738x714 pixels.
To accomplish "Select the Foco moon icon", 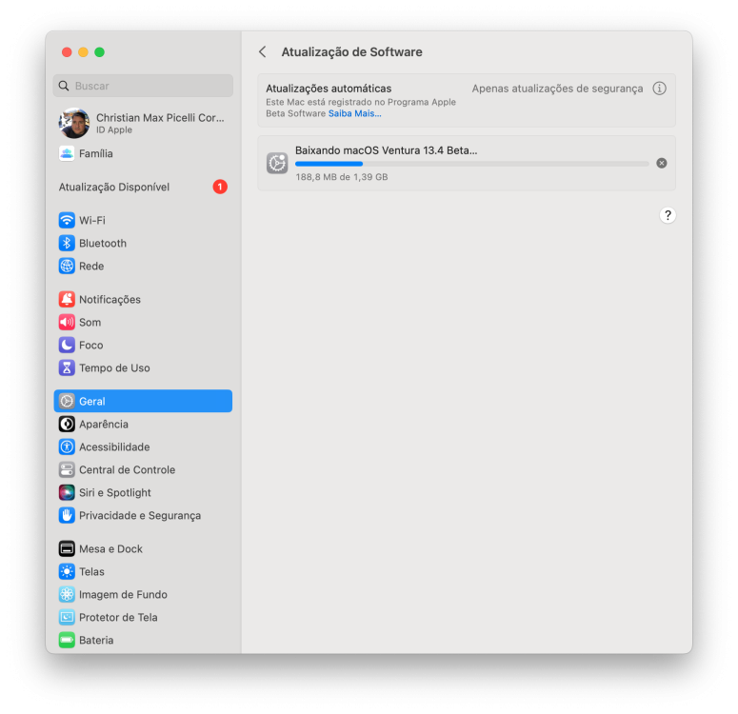I will click(x=67, y=345).
